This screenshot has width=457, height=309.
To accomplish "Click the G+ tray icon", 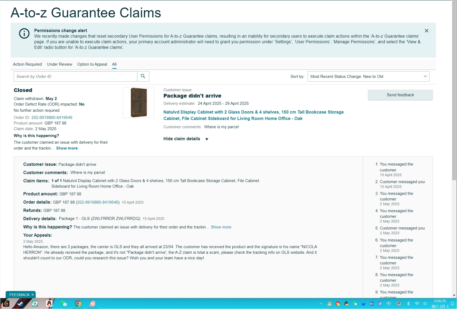I will click(372, 304).
